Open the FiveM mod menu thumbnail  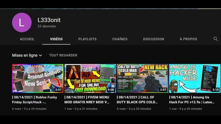point(90,79)
